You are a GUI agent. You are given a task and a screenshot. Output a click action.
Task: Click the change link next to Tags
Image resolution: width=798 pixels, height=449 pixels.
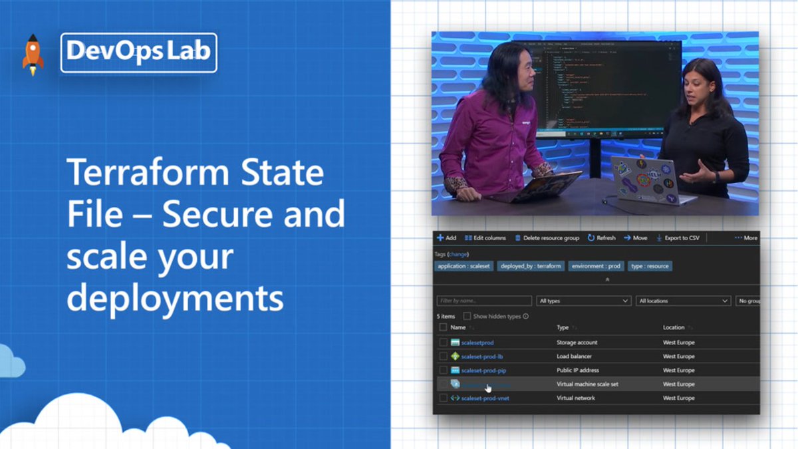(458, 254)
